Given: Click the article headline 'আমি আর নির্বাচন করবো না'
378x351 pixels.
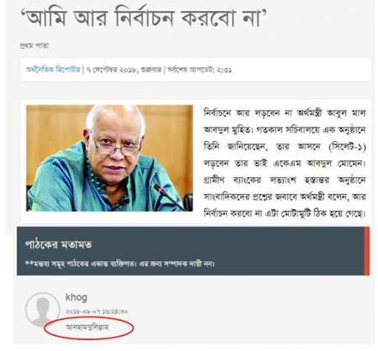Looking at the screenshot, I should 144,18.
